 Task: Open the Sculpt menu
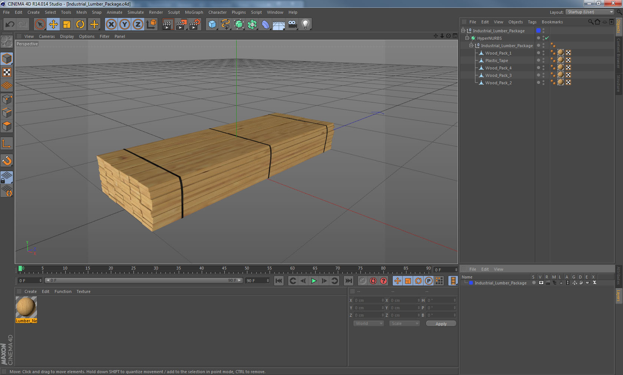[x=174, y=12]
